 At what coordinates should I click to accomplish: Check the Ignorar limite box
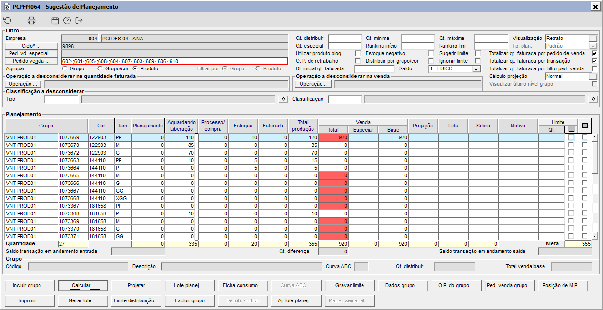coord(478,61)
